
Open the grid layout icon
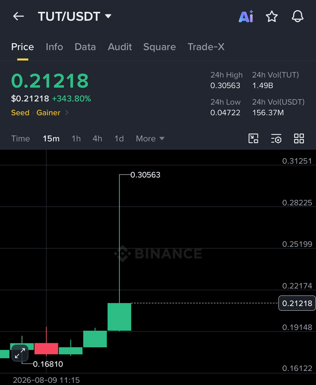point(299,139)
